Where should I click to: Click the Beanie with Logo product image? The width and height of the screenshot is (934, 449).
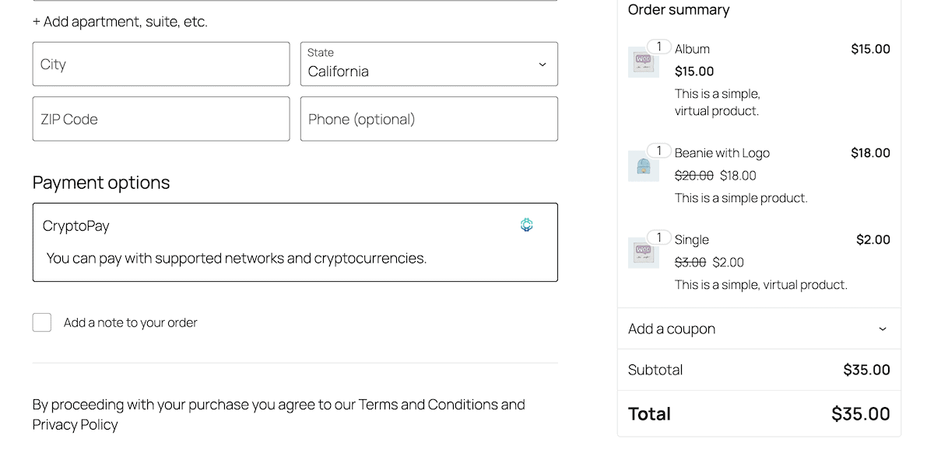click(644, 165)
